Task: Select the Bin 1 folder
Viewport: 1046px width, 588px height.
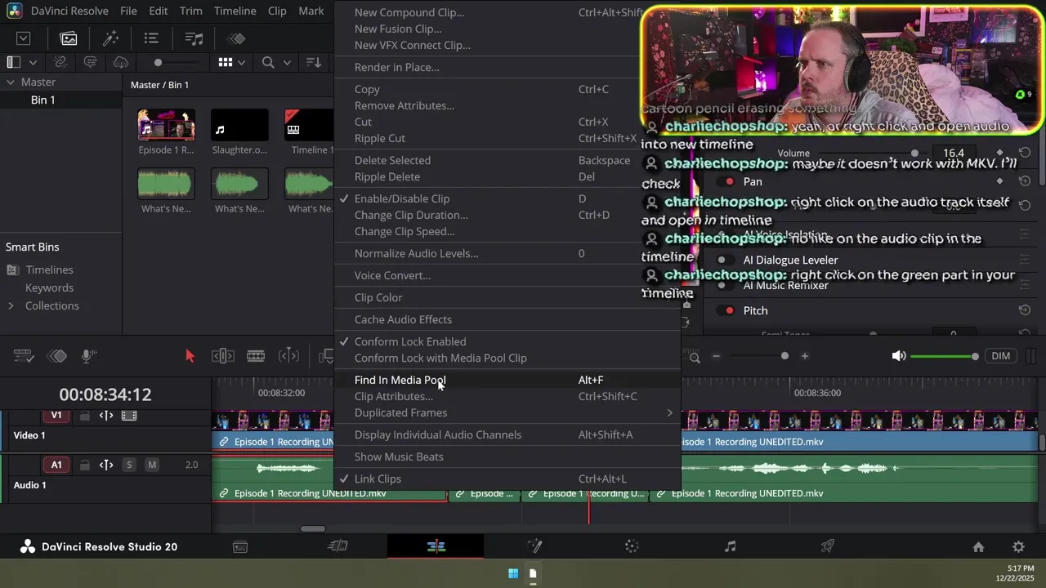Action: coord(42,100)
